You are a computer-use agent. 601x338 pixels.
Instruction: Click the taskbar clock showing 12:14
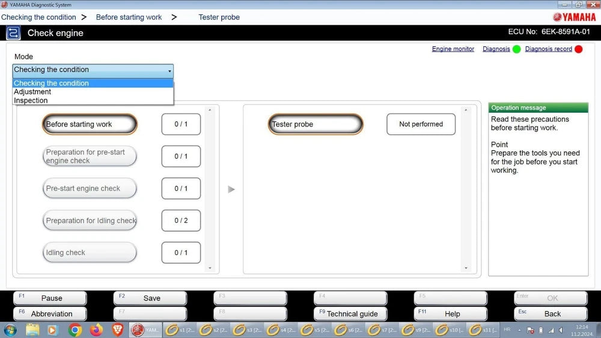581,330
